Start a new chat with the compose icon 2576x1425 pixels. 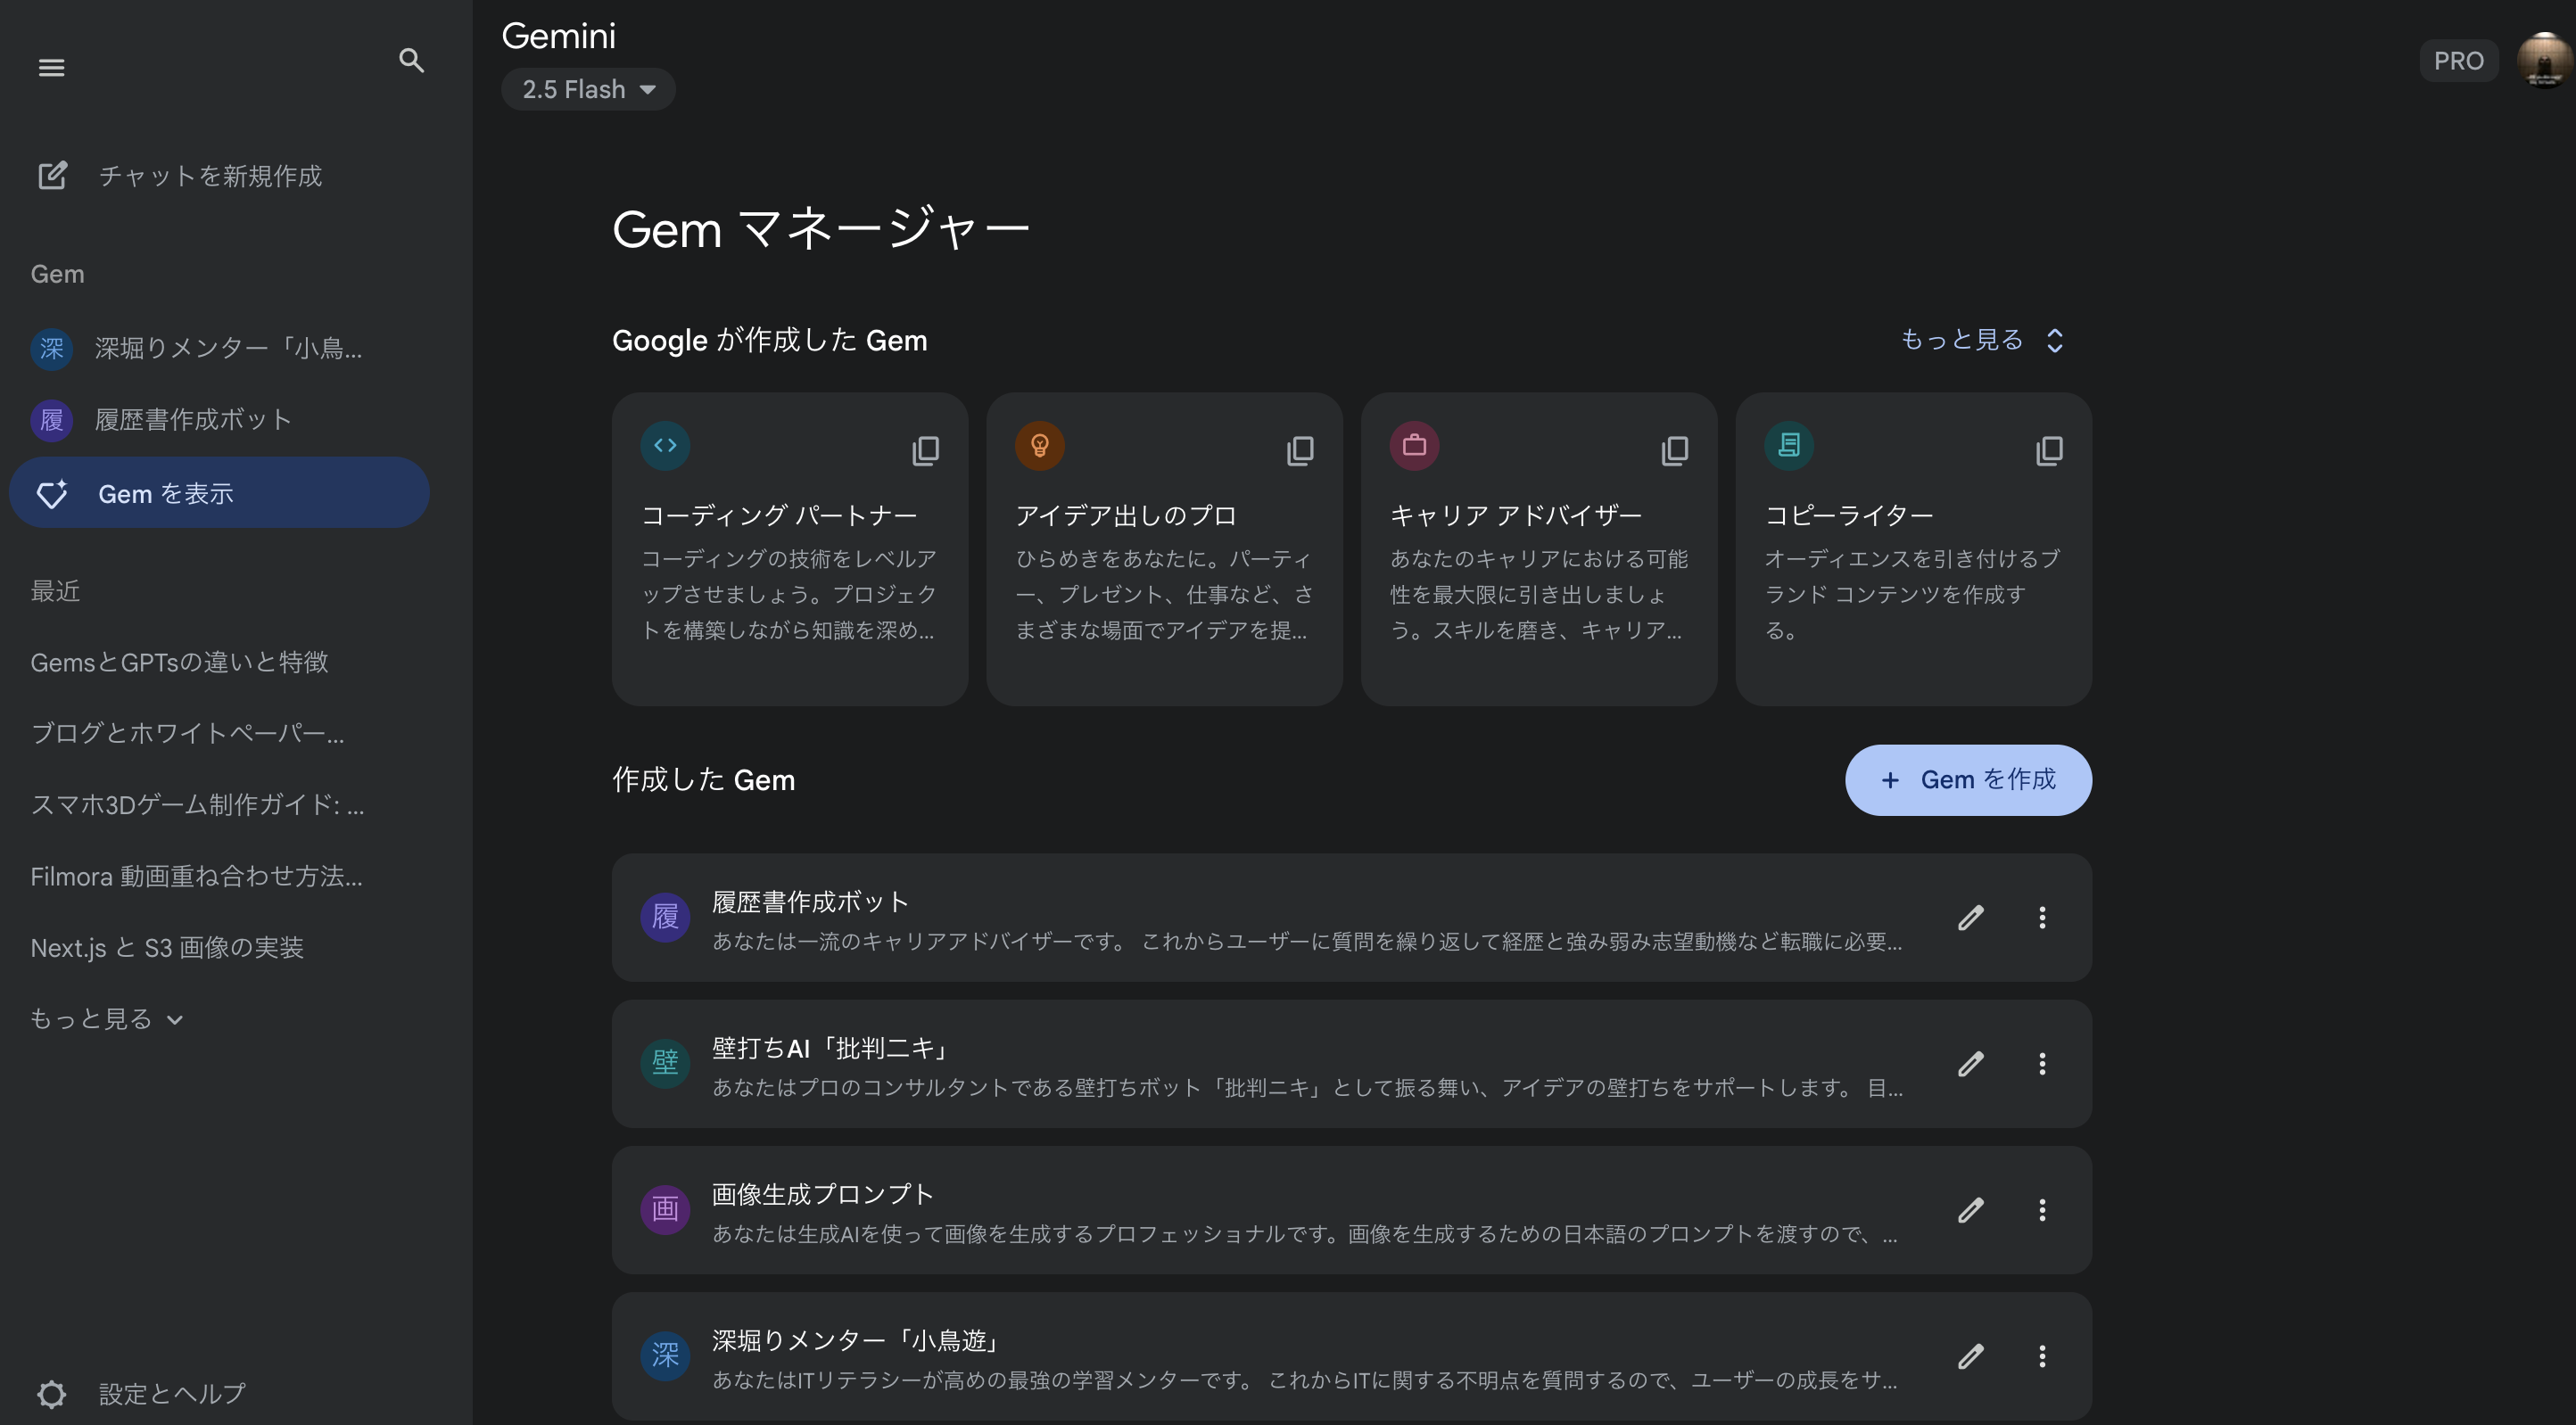(x=52, y=175)
